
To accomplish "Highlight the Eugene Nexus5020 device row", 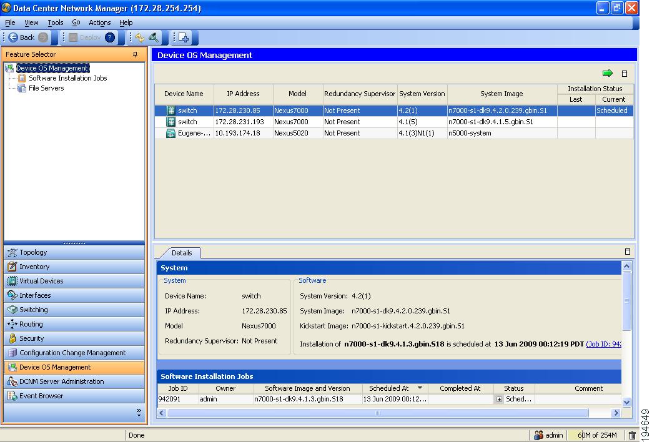I will tap(250, 133).
